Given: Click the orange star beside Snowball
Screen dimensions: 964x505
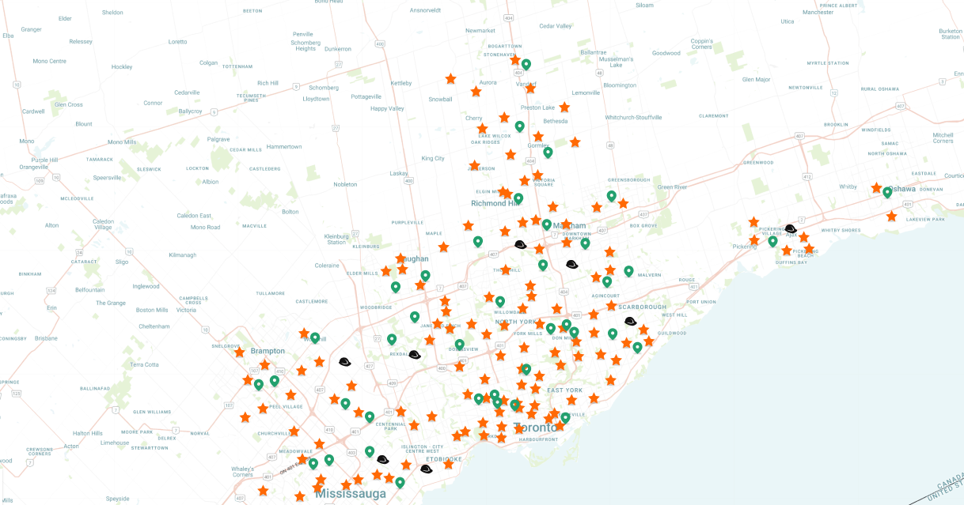Looking at the screenshot, I should point(450,78).
